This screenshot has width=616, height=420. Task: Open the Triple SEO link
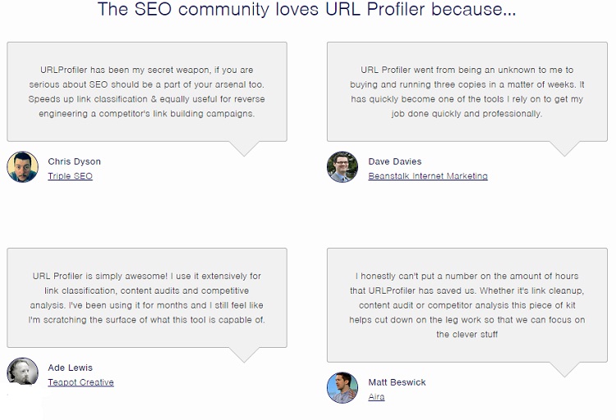tap(71, 176)
